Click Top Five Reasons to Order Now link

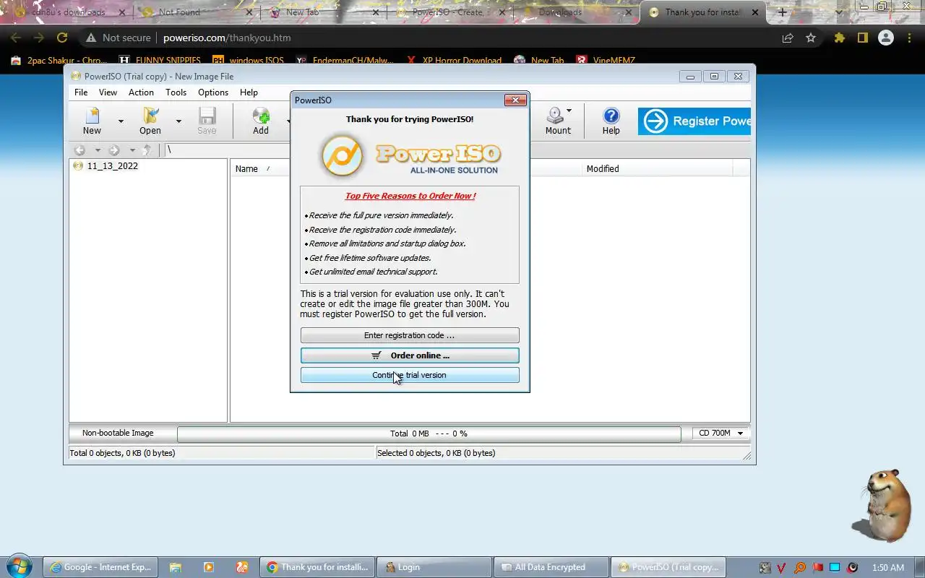coord(410,196)
